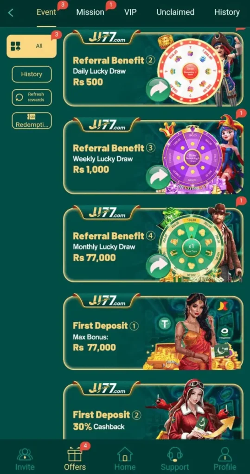
Task: Open the Redemption code button
Action: pos(32,121)
